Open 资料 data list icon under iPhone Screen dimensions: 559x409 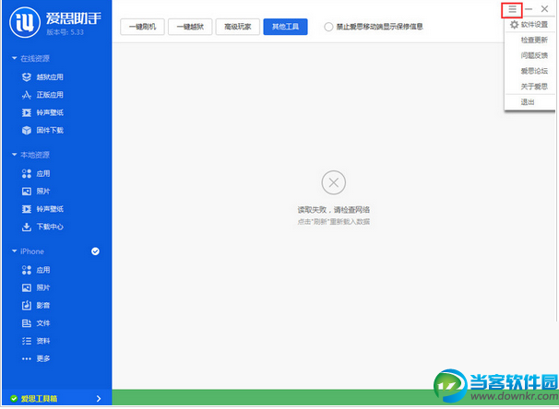pos(27,341)
